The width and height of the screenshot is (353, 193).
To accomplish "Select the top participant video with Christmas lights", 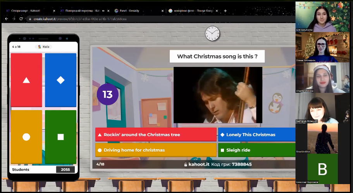I will (x=323, y=17).
